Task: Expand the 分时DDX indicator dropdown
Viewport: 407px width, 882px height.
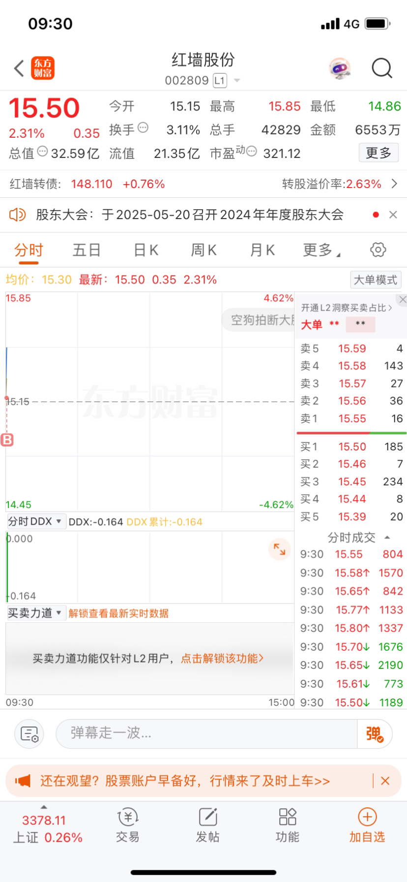Action: tap(35, 521)
